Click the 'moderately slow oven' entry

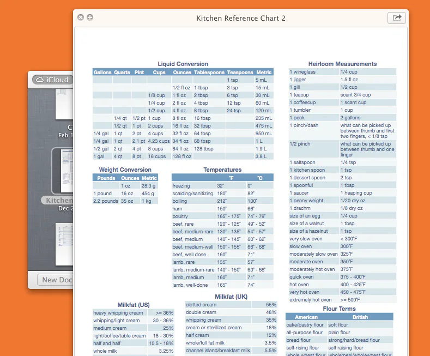click(313, 254)
